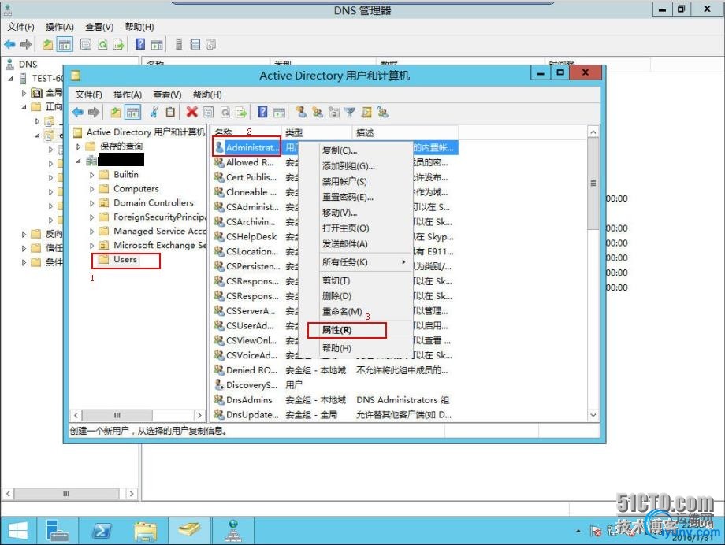Image resolution: width=725 pixels, height=545 pixels.
Task: Open File Explorer from taskbar
Action: (x=145, y=531)
